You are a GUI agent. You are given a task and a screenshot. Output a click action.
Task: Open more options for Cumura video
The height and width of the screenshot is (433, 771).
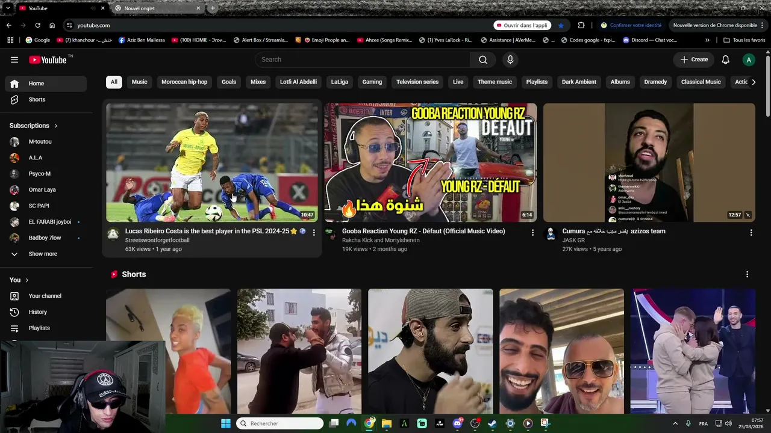751,232
